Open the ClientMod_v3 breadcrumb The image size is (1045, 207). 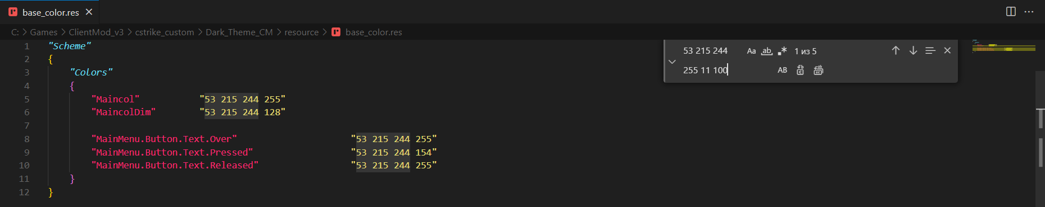pyautogui.click(x=96, y=32)
